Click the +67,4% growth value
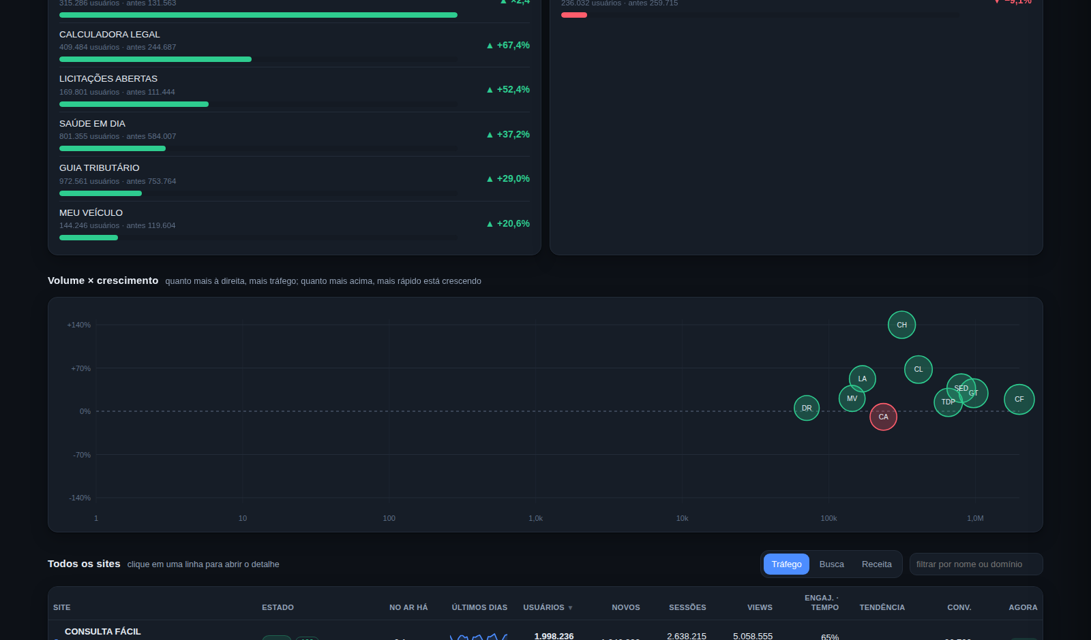Viewport: 1091px width, 640px height. 508,45
